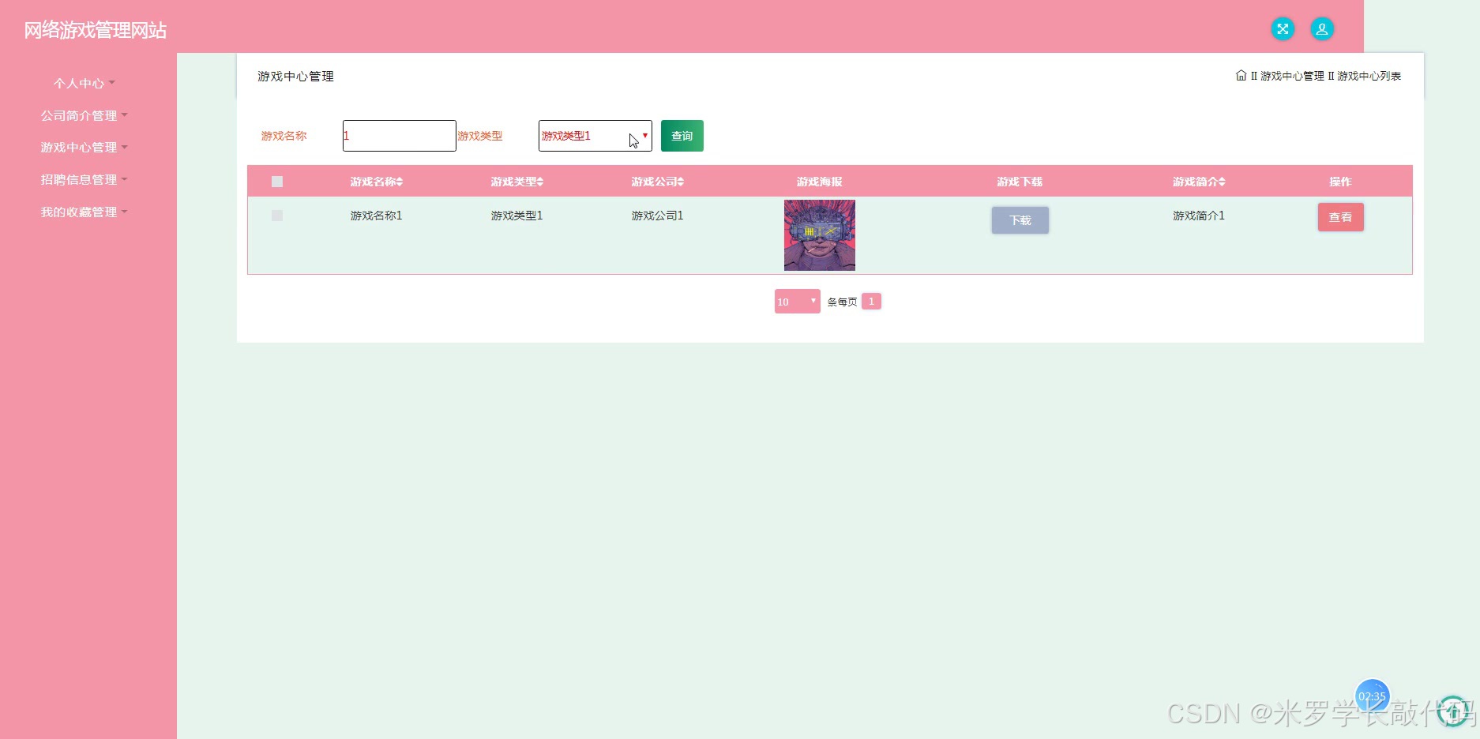Open the user profile icon

tap(1322, 29)
